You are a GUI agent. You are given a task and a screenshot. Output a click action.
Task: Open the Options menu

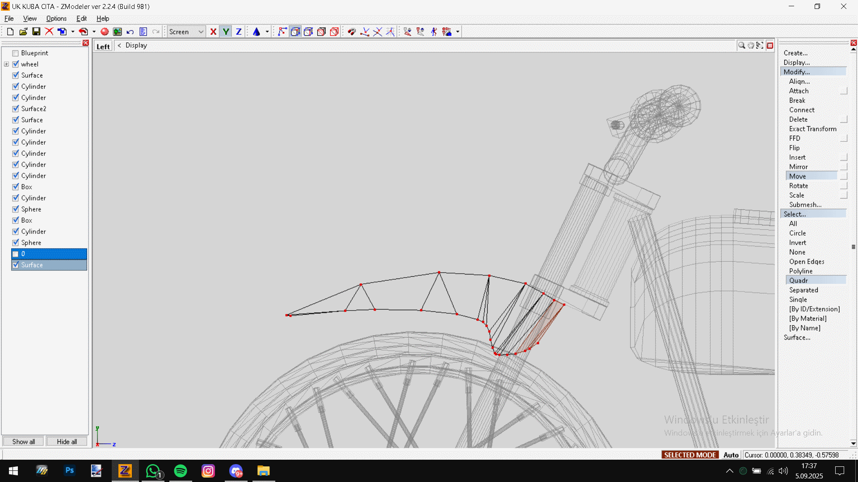(x=56, y=18)
